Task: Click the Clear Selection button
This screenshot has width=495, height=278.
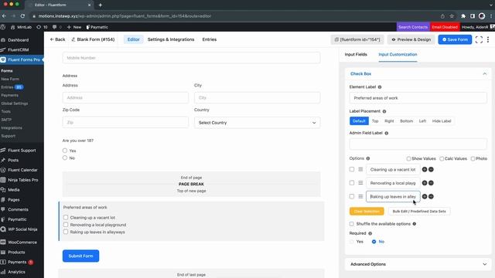Action: tap(367, 211)
